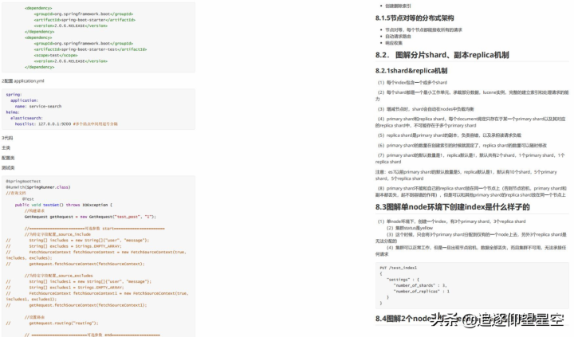Click line "getRequest.routing("routing");"

(64, 323)
